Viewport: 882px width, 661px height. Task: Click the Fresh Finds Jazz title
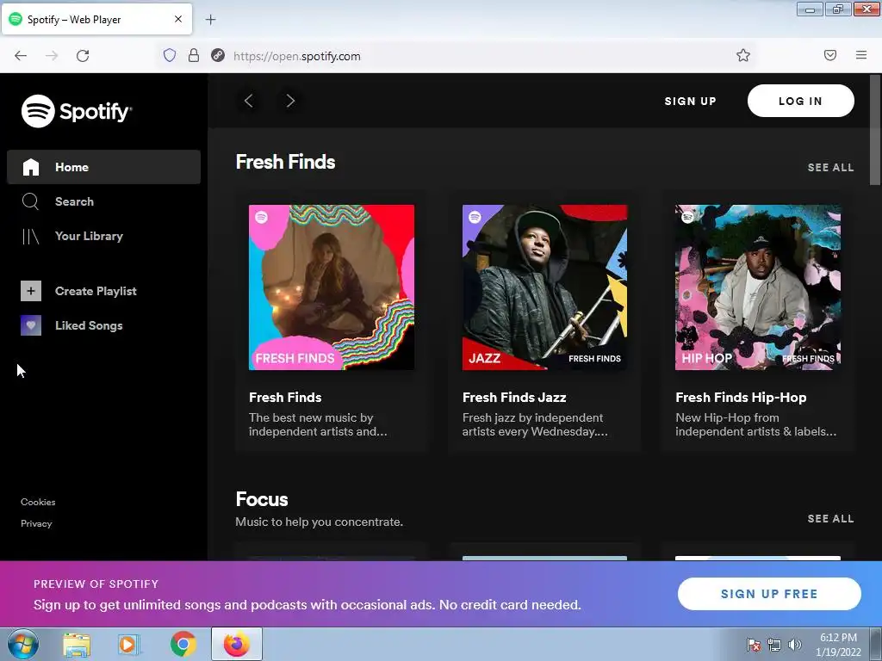pos(514,398)
